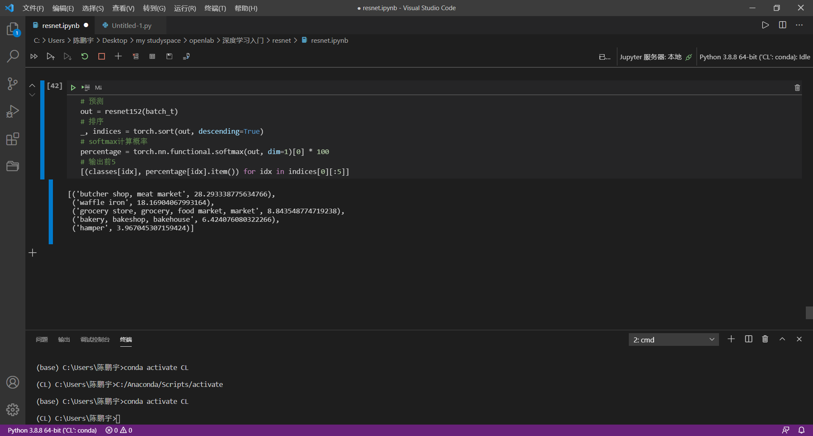813x436 pixels.
Task: Open the Source Control view
Action: [13, 84]
